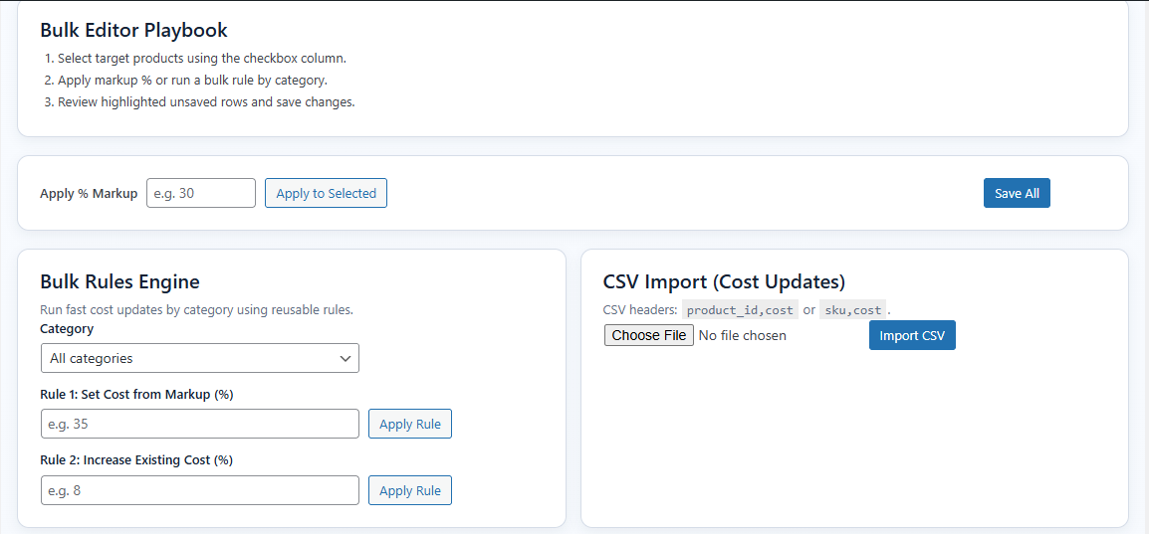Click the Save All button
Image resolution: width=1149 pixels, height=534 pixels.
point(1016,193)
